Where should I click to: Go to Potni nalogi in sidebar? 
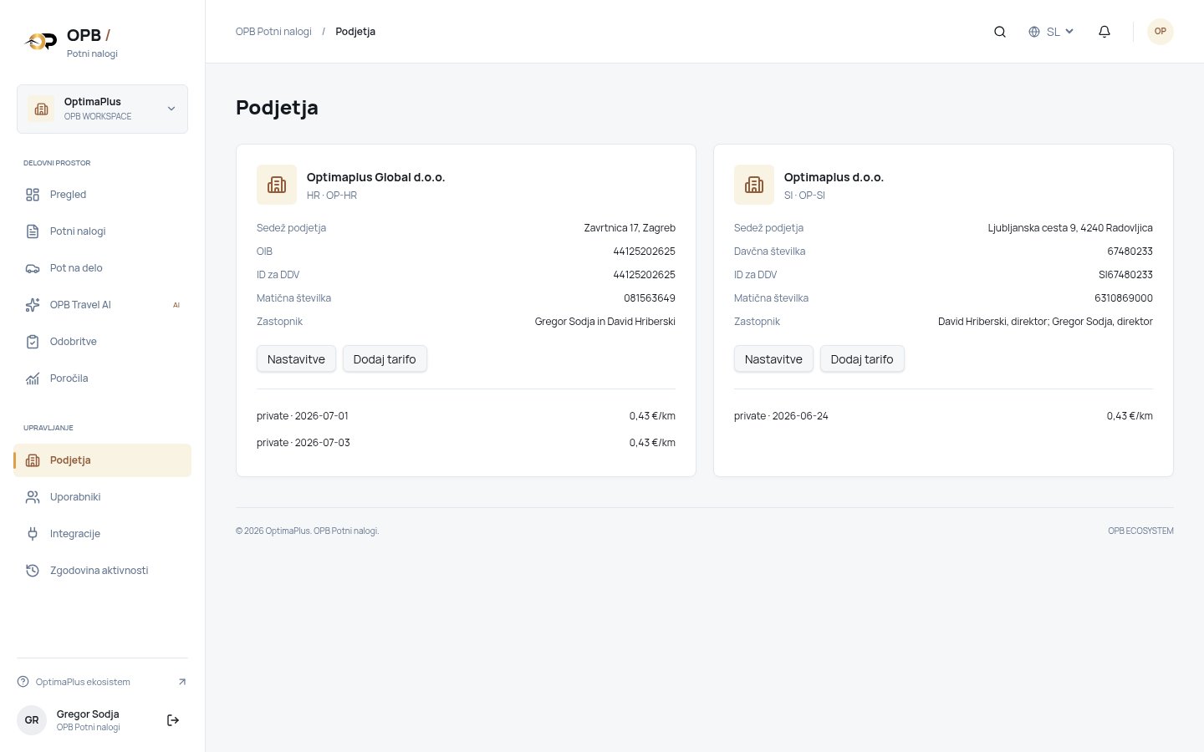(x=102, y=231)
